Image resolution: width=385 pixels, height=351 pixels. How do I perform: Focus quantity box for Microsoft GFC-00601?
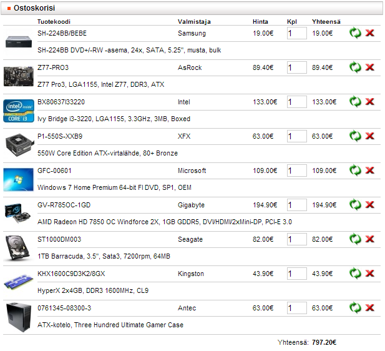[297, 171]
